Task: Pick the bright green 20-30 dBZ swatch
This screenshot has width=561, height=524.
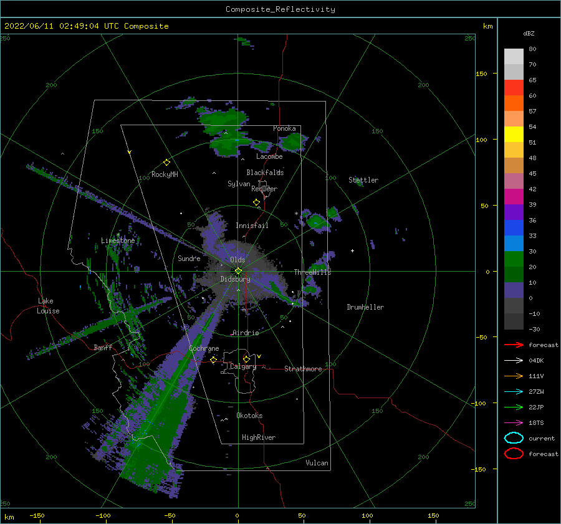Action: [x=514, y=259]
